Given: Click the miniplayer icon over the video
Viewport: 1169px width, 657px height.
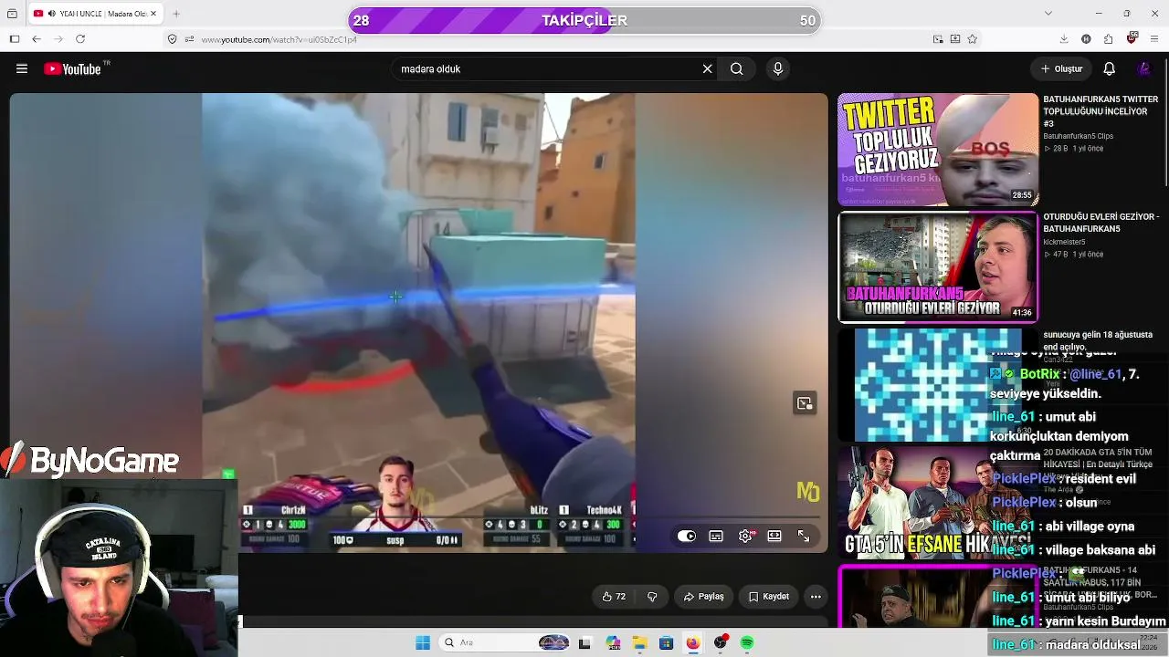Looking at the screenshot, I should point(805,403).
